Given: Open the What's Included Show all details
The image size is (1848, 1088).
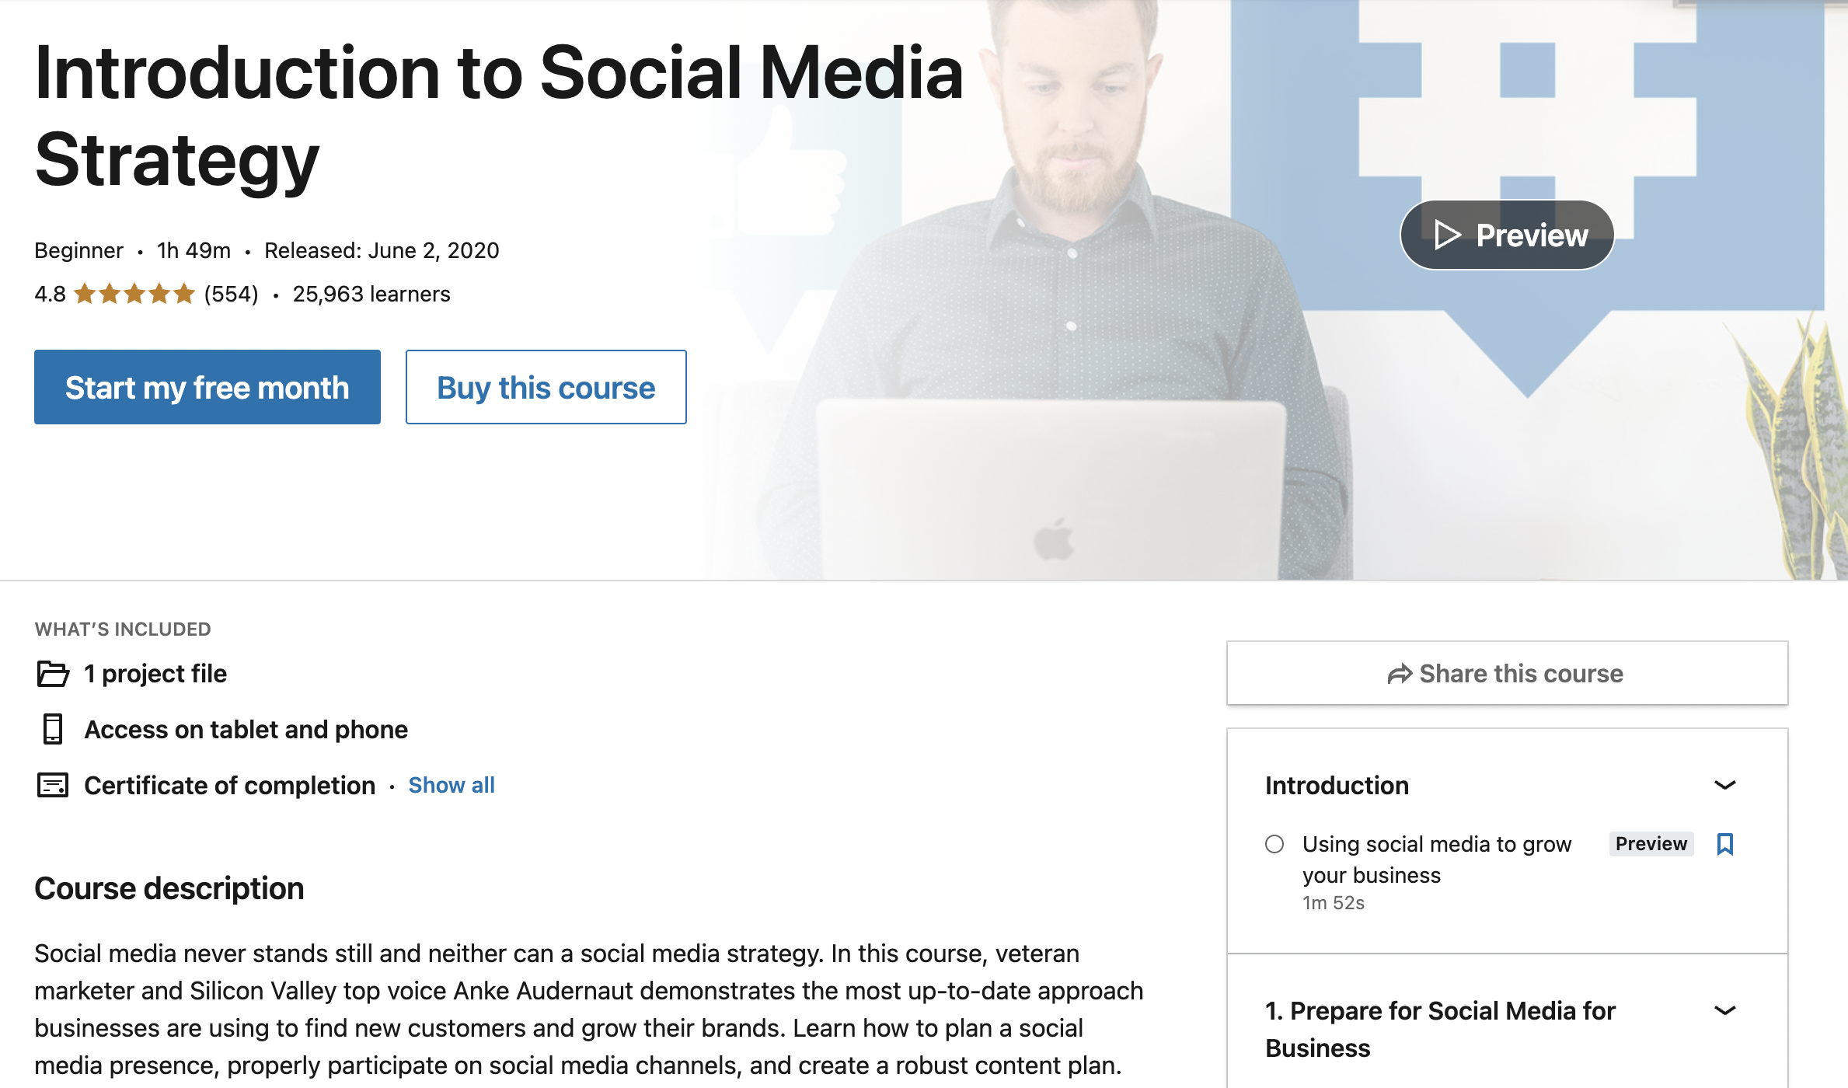Looking at the screenshot, I should point(451,785).
